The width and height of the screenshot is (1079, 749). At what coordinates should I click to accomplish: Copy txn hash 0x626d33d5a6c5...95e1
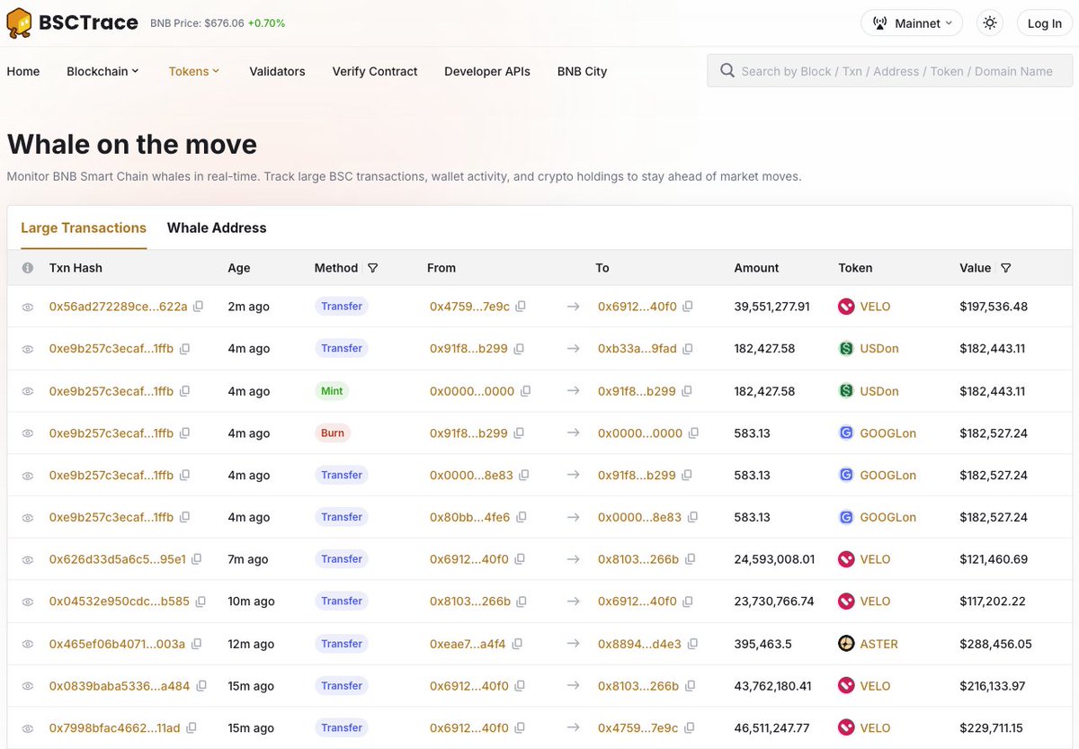[197, 559]
